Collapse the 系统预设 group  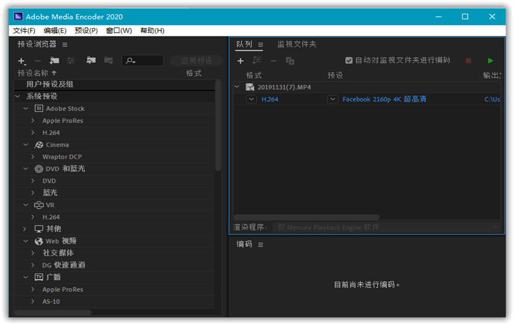click(18, 96)
